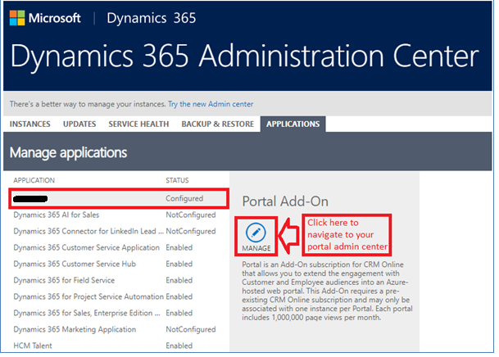Click the Manage pencil icon
Screen dimensions: 499x357
pyautogui.click(x=256, y=233)
